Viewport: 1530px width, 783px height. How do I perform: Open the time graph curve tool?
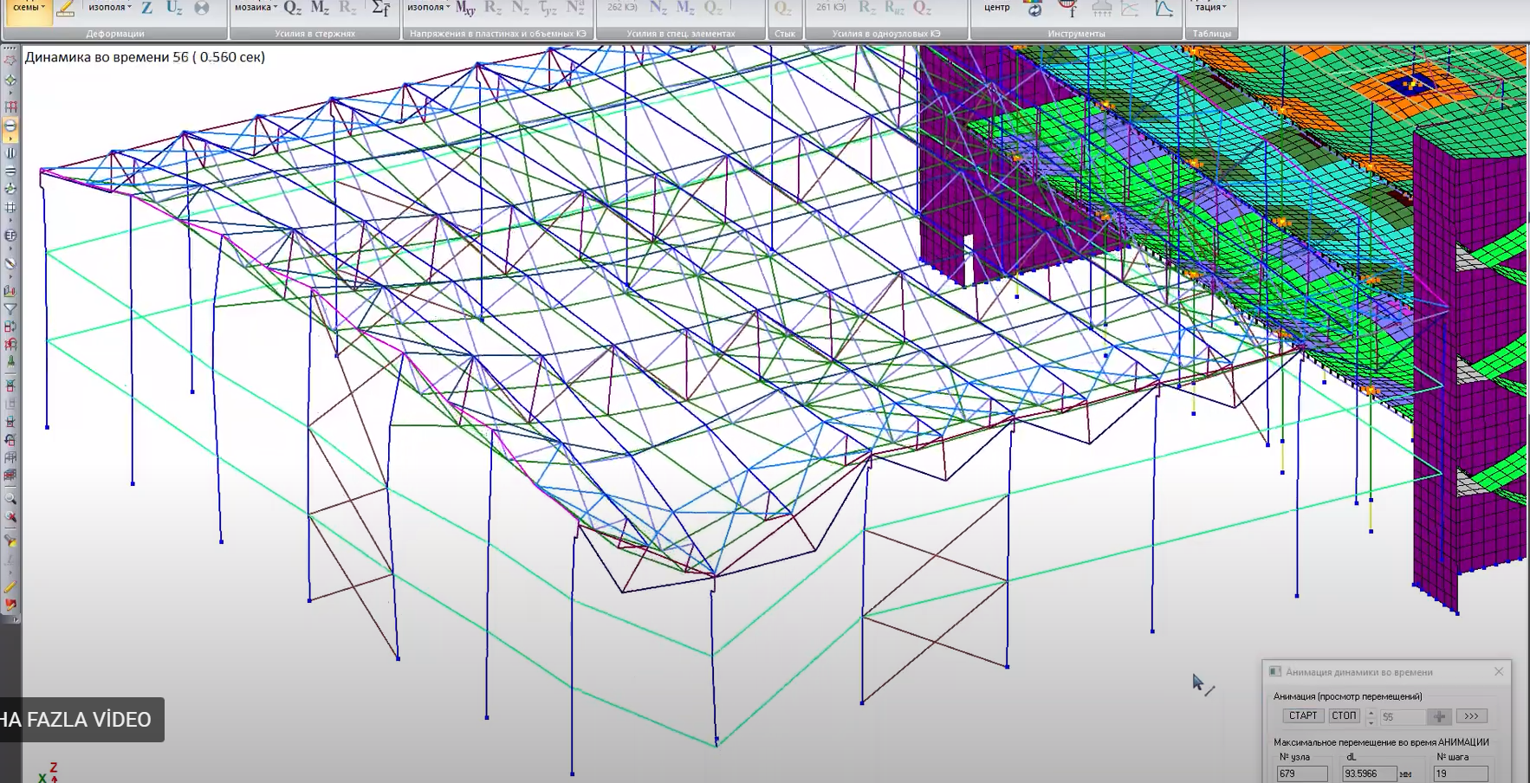click(x=1164, y=9)
